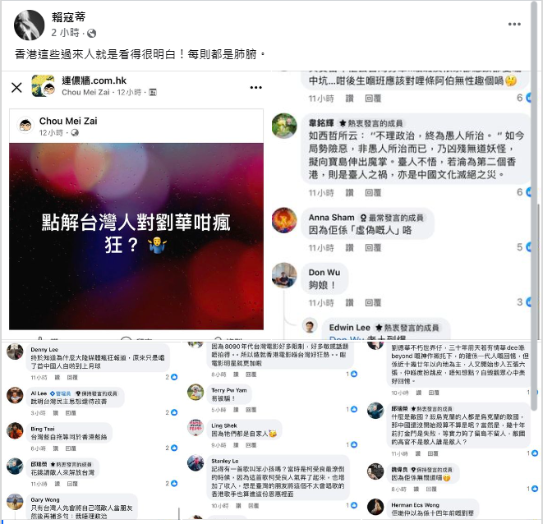This screenshot has height=524, width=543.
Task: Open the three-dot menu on 賴寇蒂's post
Action: click(514, 25)
